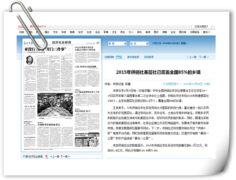This screenshot has height=180, width=236.
Task: Click the author line 作者:本报记者 李慧
Action: point(117,84)
